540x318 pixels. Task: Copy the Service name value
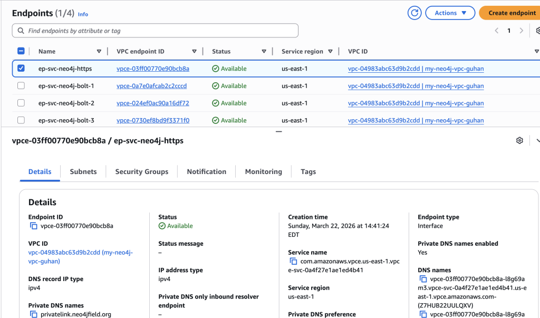click(293, 262)
